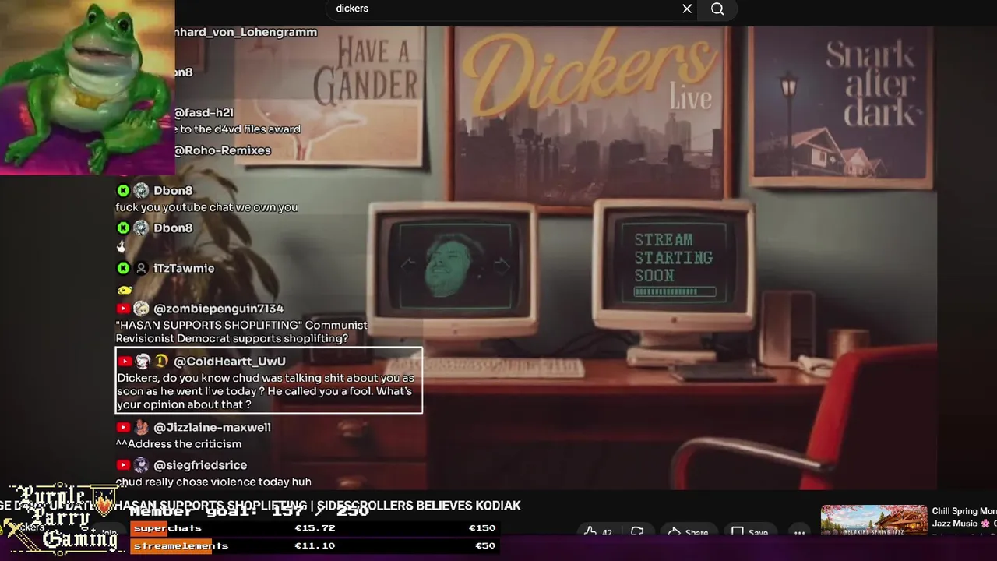Click the yellow badge beside @ColdHeartt_UwU
Screen dimensions: 997x561
(x=161, y=361)
